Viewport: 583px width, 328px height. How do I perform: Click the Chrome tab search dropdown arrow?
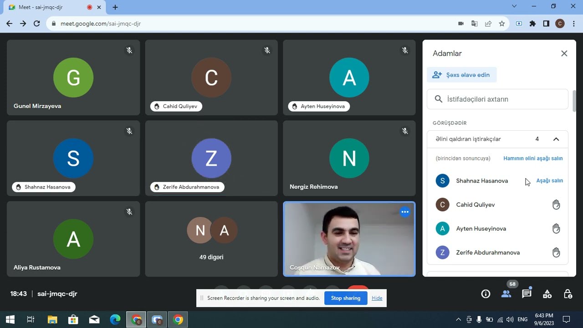514,6
